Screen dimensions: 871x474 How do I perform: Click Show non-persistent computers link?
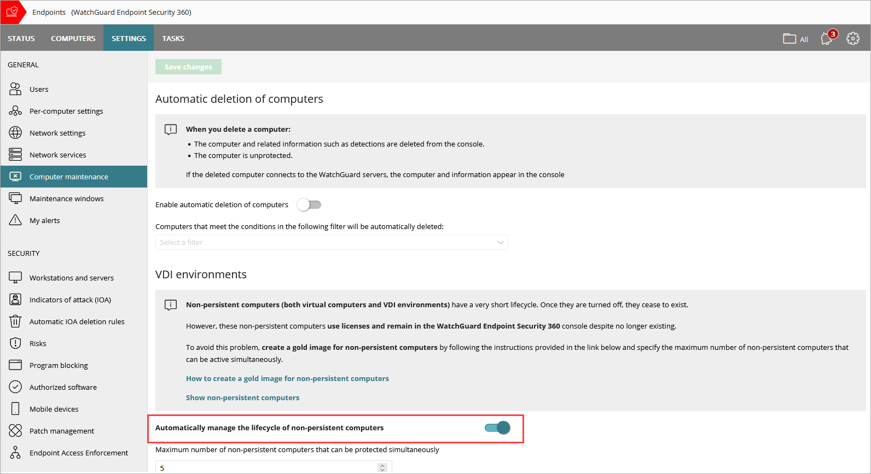coord(242,397)
